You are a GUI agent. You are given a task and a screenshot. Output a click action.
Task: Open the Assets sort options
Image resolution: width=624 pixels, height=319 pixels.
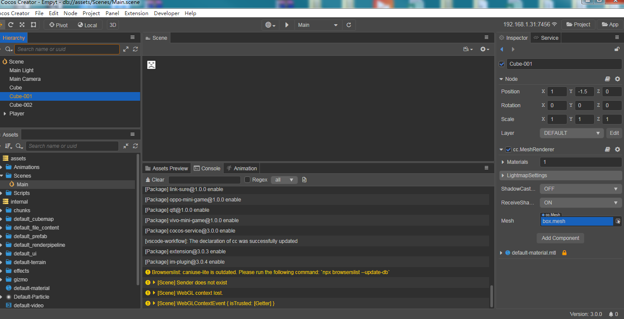click(x=9, y=146)
